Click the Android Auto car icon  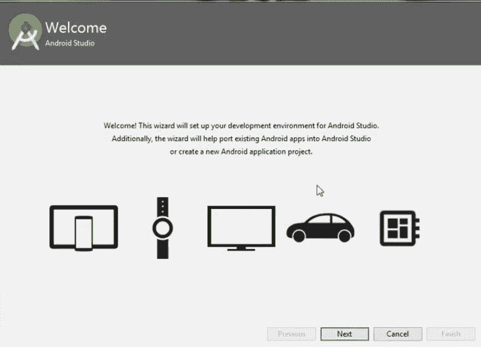(320, 228)
